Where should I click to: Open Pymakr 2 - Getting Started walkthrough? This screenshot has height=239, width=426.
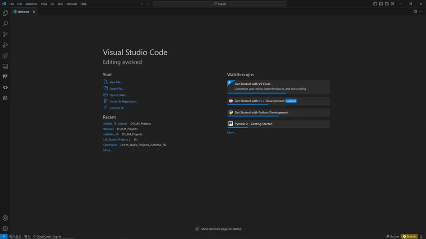coord(279,124)
